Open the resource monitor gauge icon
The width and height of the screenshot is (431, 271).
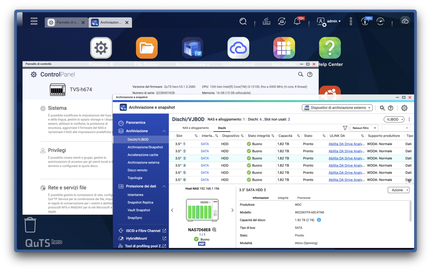pyautogui.click(x=381, y=21)
